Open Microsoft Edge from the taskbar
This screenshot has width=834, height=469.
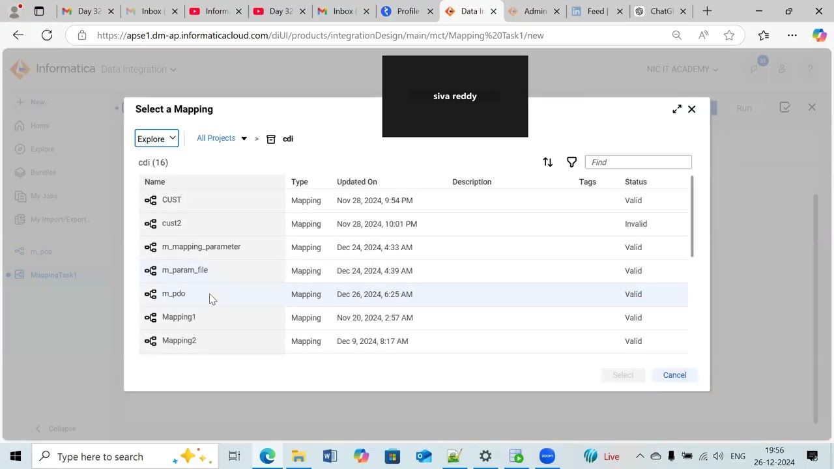tap(267, 457)
